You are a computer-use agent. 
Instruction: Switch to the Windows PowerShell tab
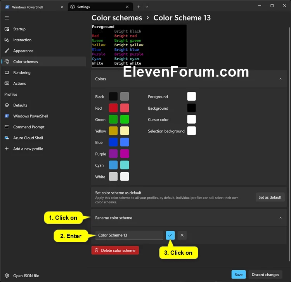coord(34,7)
